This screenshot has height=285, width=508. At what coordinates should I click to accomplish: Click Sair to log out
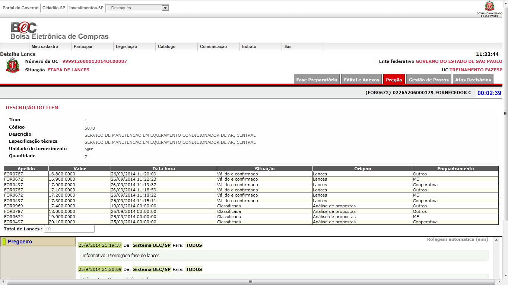point(302,46)
